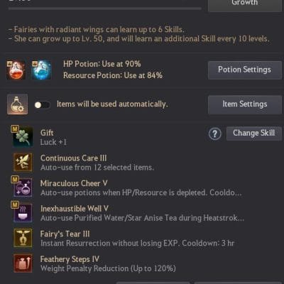Select the Gift four-leaf clover skill icon
Viewport: 284px width, 284px height.
click(23, 137)
